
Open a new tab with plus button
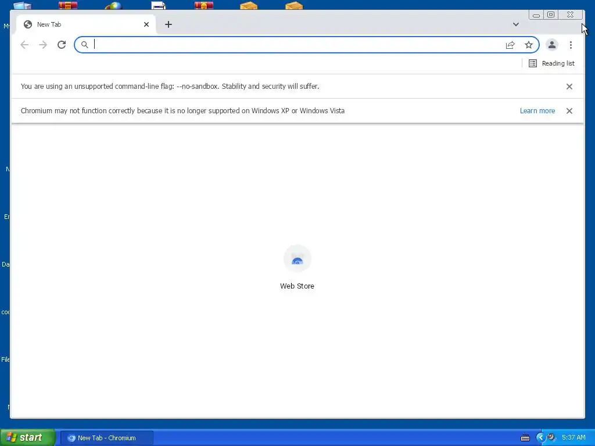[169, 24]
